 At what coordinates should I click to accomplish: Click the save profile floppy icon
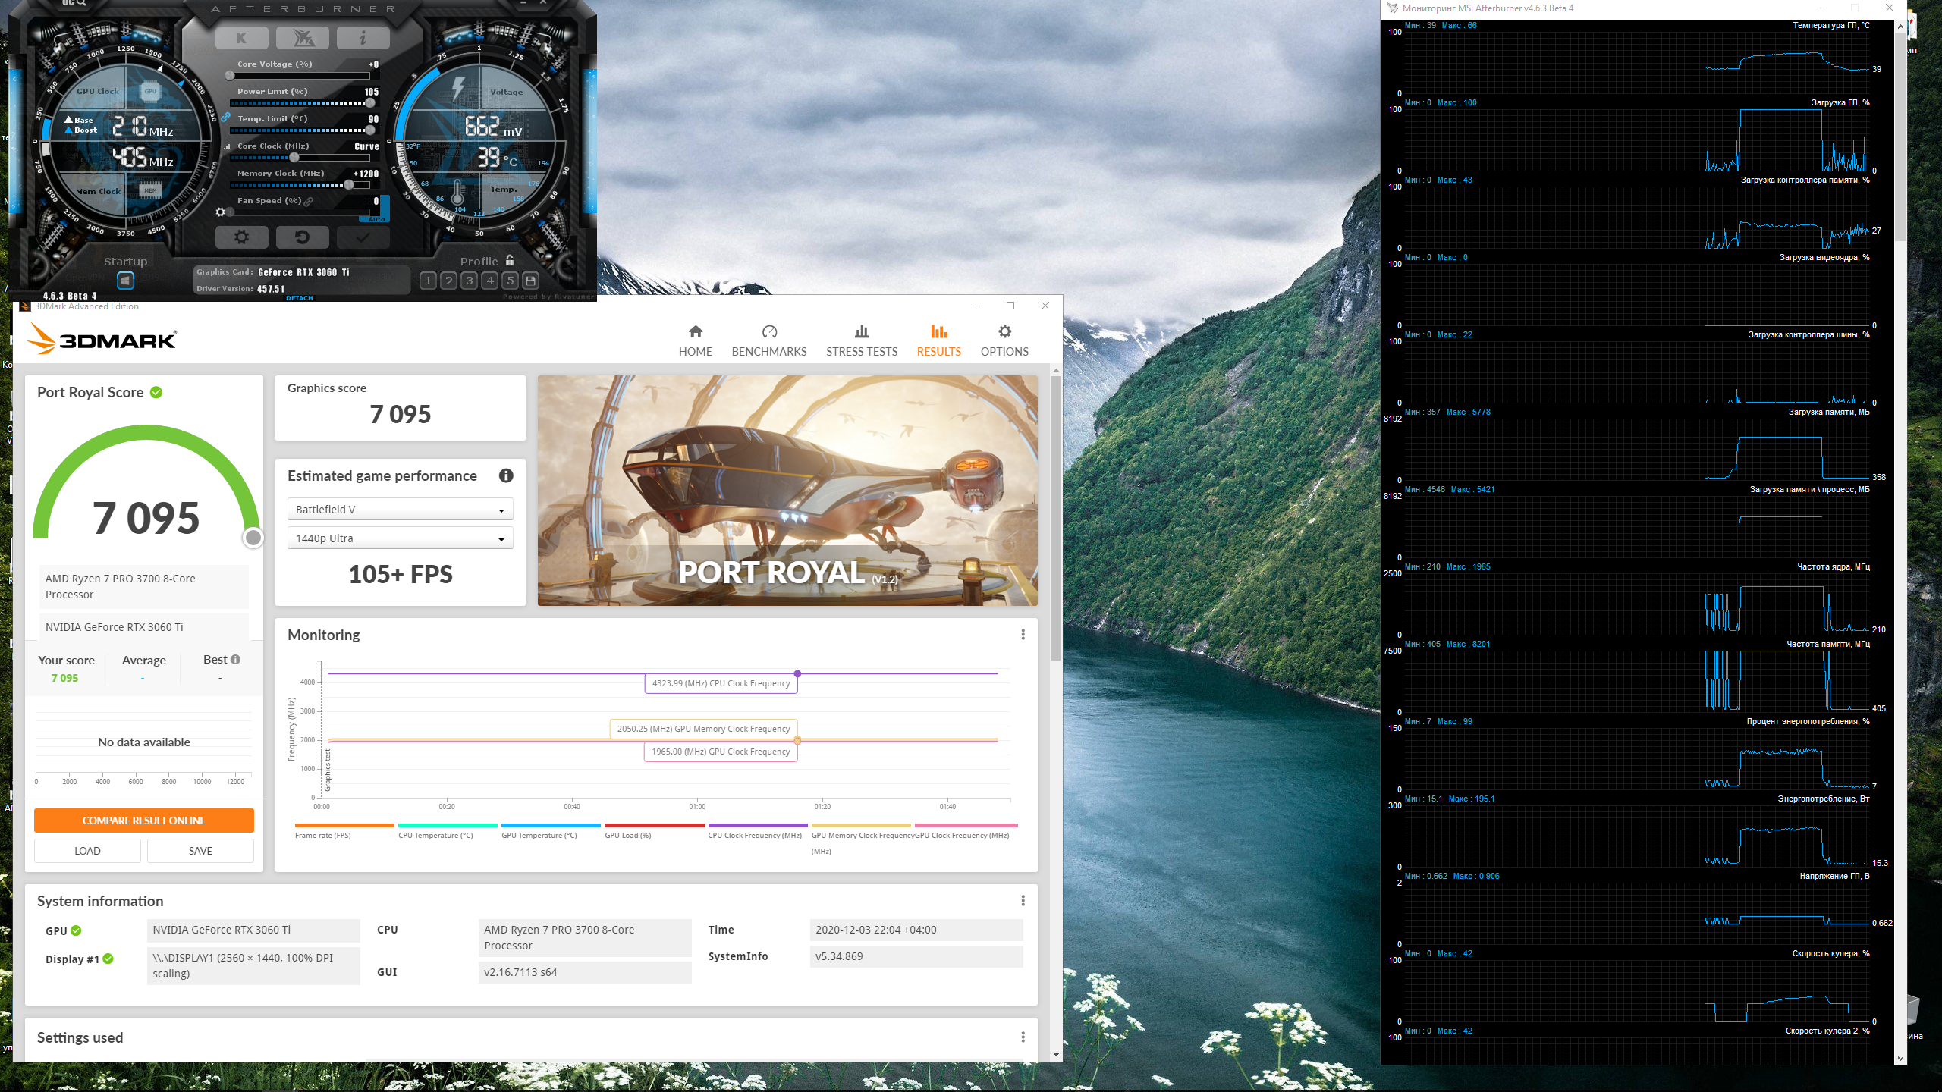(531, 281)
